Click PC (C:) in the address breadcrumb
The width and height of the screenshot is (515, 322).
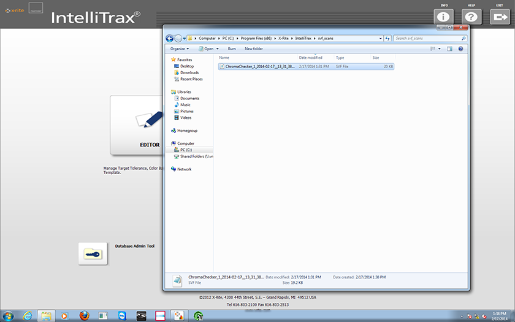click(228, 39)
